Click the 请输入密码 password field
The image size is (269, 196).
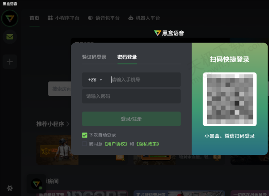point(131,96)
